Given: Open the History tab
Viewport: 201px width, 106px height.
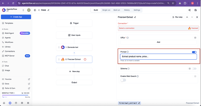Looking at the screenshot, I should 127,10.
